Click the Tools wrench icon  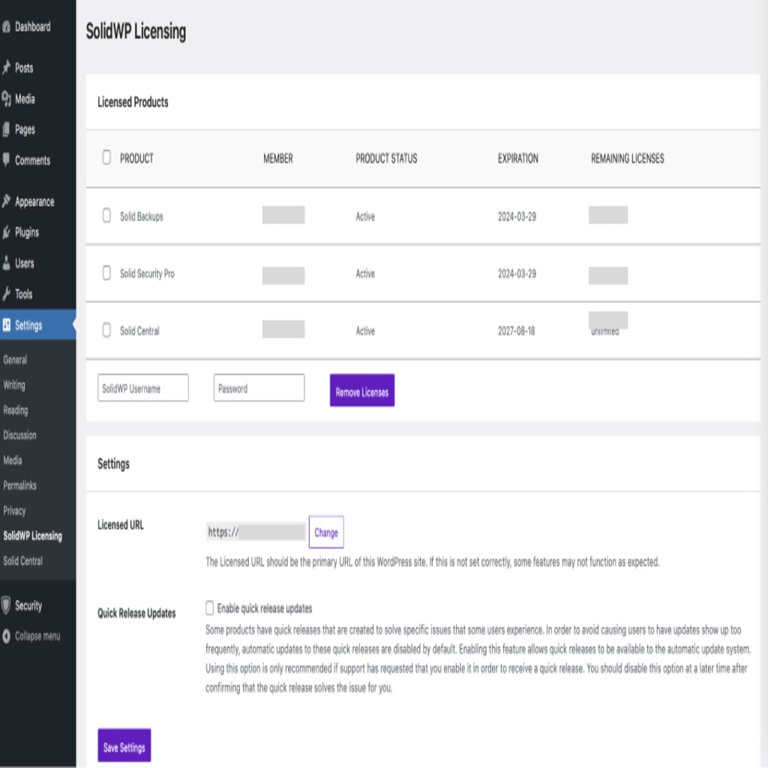[x=6, y=294]
